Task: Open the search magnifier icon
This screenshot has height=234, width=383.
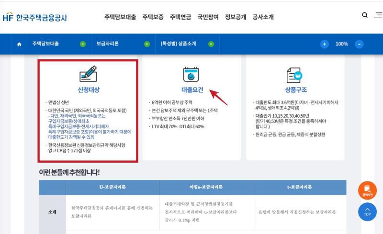Action: click(x=365, y=15)
